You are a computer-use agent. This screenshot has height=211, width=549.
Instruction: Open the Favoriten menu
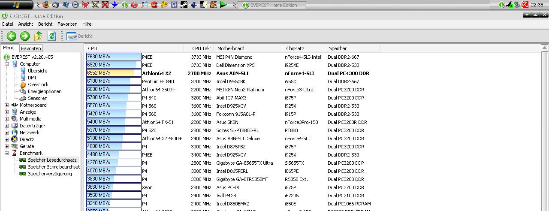[x=67, y=24]
